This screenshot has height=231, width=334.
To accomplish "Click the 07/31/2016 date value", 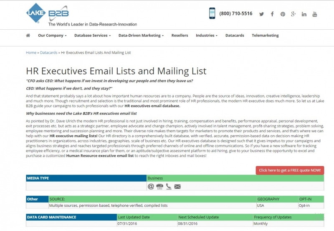I will pos(127,224).
